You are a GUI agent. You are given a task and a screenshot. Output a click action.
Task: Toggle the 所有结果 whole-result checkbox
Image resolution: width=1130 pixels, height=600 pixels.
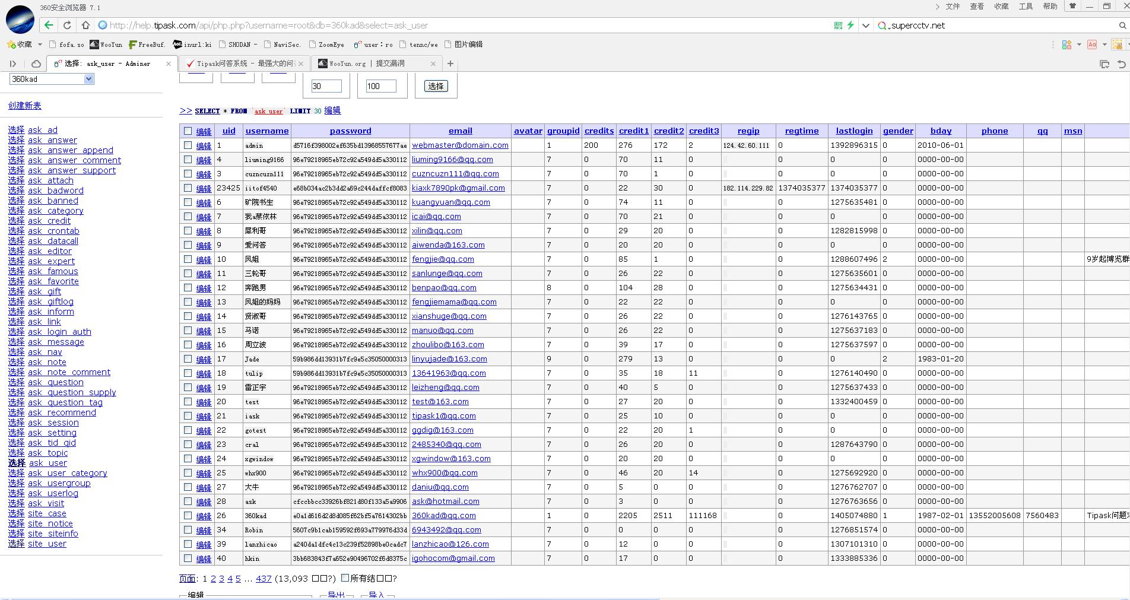(x=345, y=577)
